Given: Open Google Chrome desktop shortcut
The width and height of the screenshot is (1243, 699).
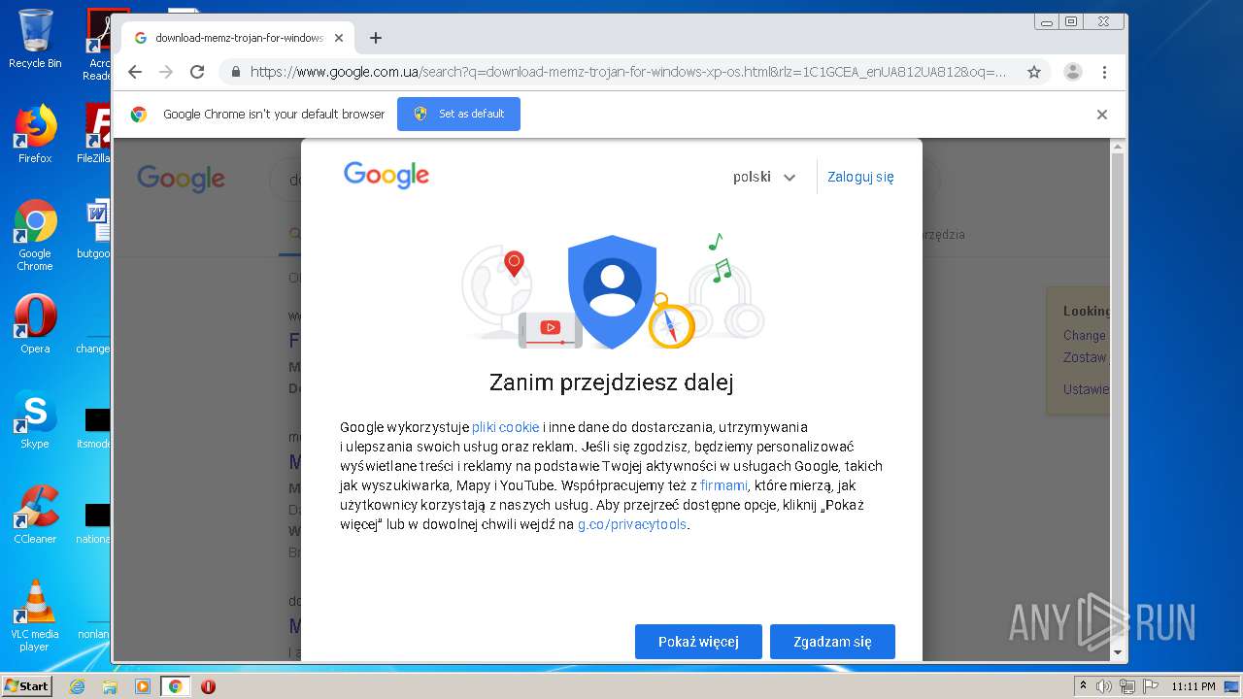Looking at the screenshot, I should 35,235.
